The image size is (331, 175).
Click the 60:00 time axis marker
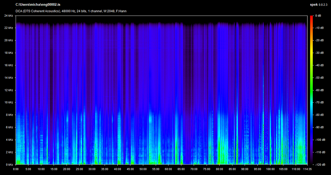(x=168, y=169)
